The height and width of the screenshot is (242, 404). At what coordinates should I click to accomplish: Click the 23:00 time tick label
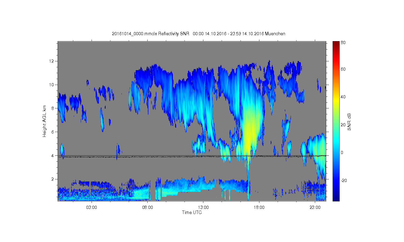pos(315,207)
